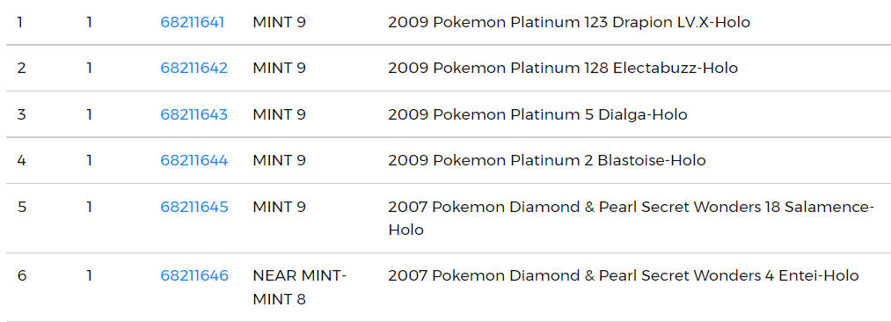
Task: Click MINT 9 grade in the Blastoise row
Action: pyautogui.click(x=279, y=161)
